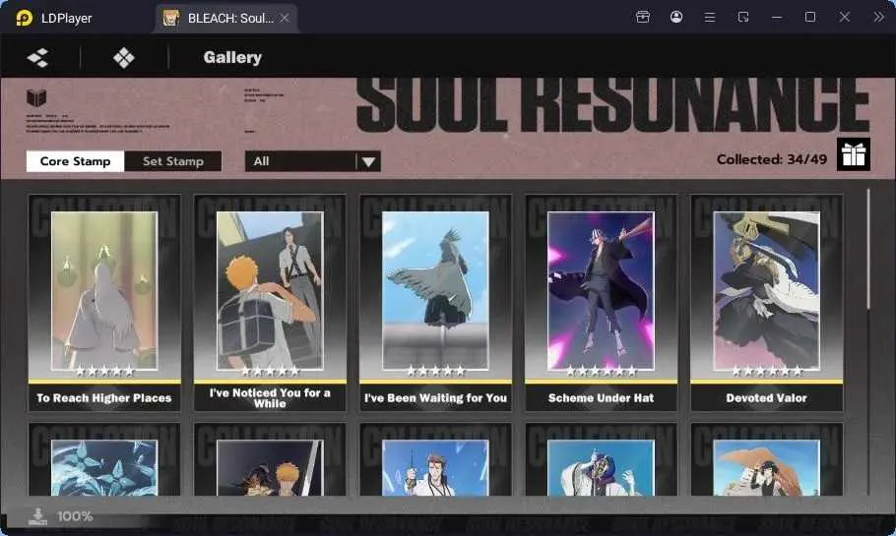Click the download icon at bottom left
The image size is (896, 536).
pos(37,516)
